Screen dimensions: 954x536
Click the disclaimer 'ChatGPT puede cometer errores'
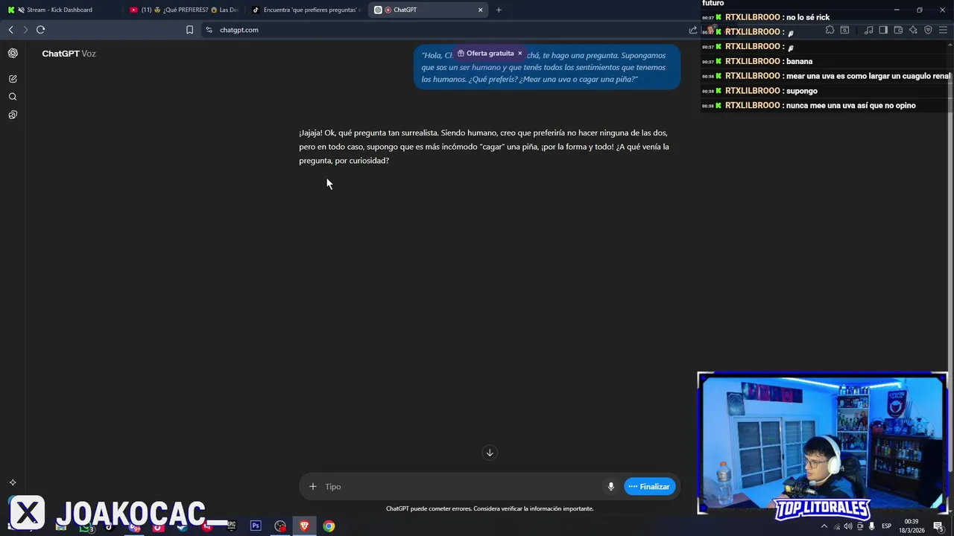pos(490,508)
